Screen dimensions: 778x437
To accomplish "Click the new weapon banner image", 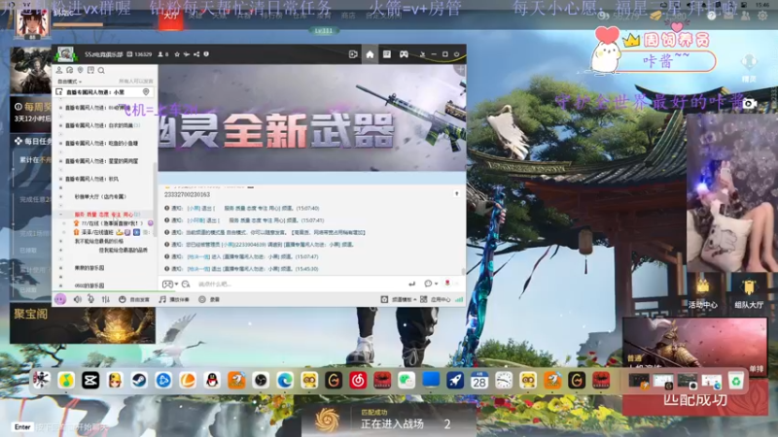I will pyautogui.click(x=312, y=118).
